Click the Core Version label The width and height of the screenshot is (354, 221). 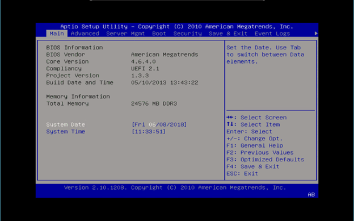pos(68,61)
